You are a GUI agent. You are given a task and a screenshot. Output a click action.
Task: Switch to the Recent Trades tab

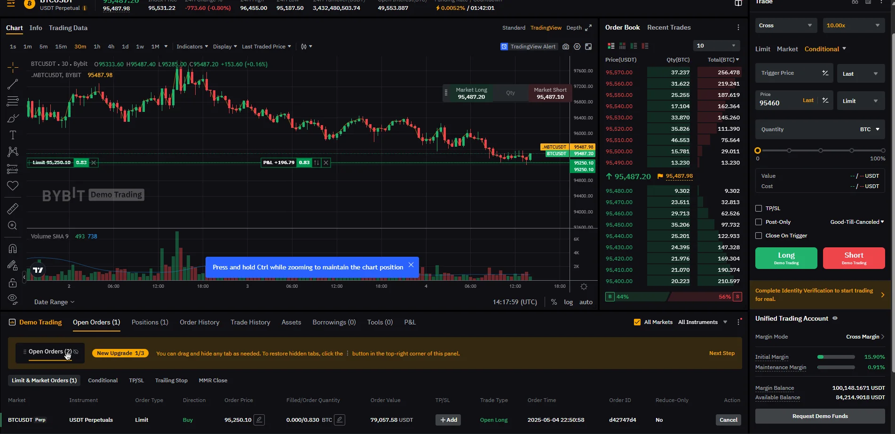669,28
